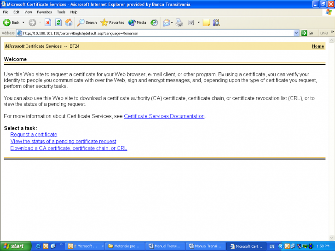The height and width of the screenshot is (251, 335).
Task: Expand the Edit button dropdown arrow
Action: [x=198, y=23]
